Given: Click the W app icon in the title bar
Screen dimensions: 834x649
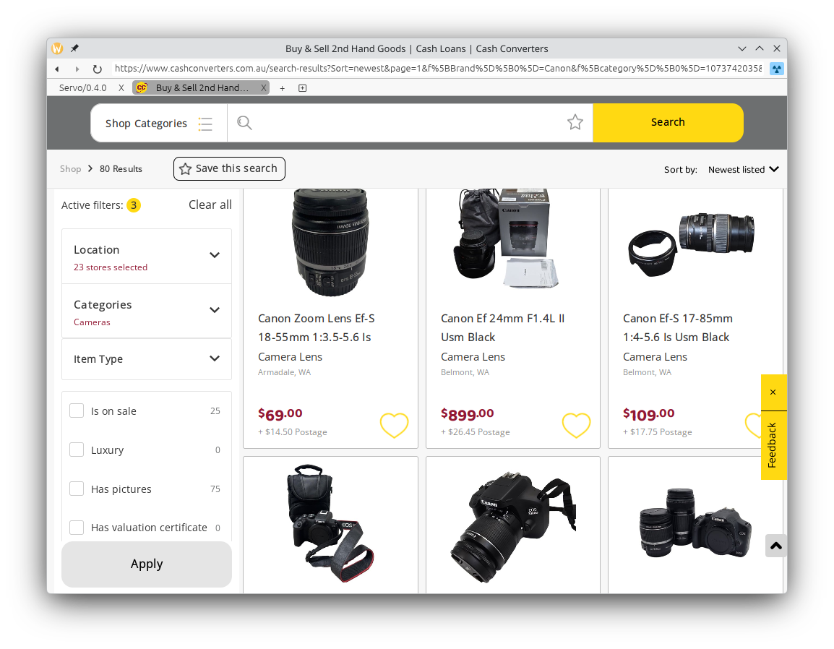Looking at the screenshot, I should tap(57, 48).
